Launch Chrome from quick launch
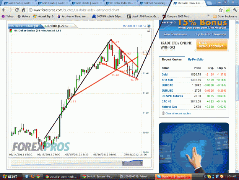The width and height of the screenshot is (239, 180). pos(38,177)
